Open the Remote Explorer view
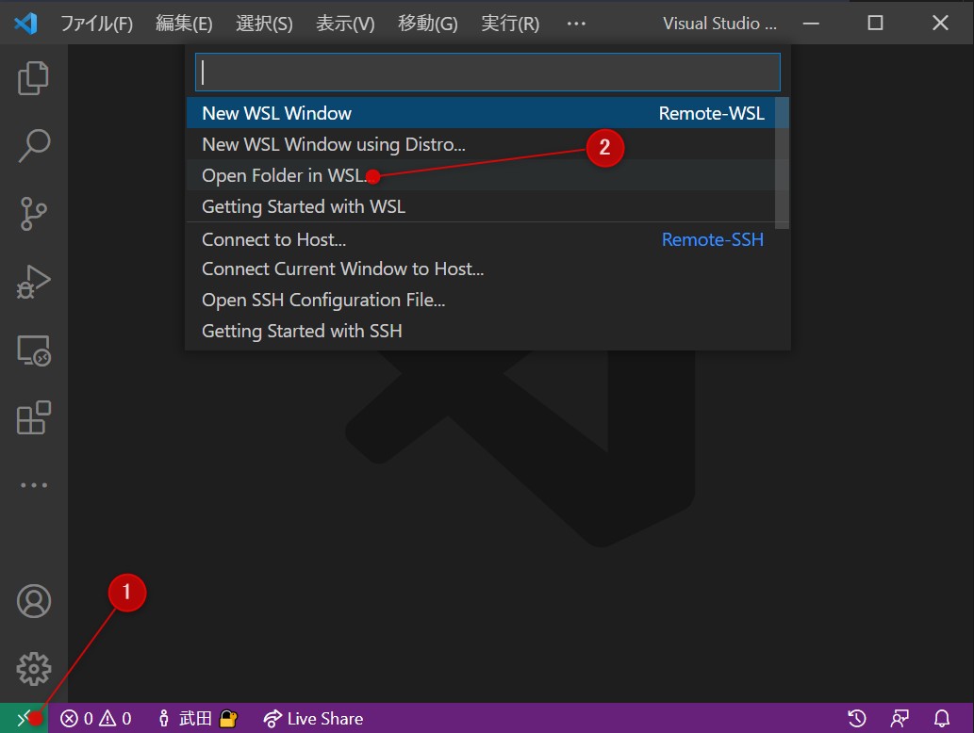Screen dimensions: 974x733 [x=34, y=350]
